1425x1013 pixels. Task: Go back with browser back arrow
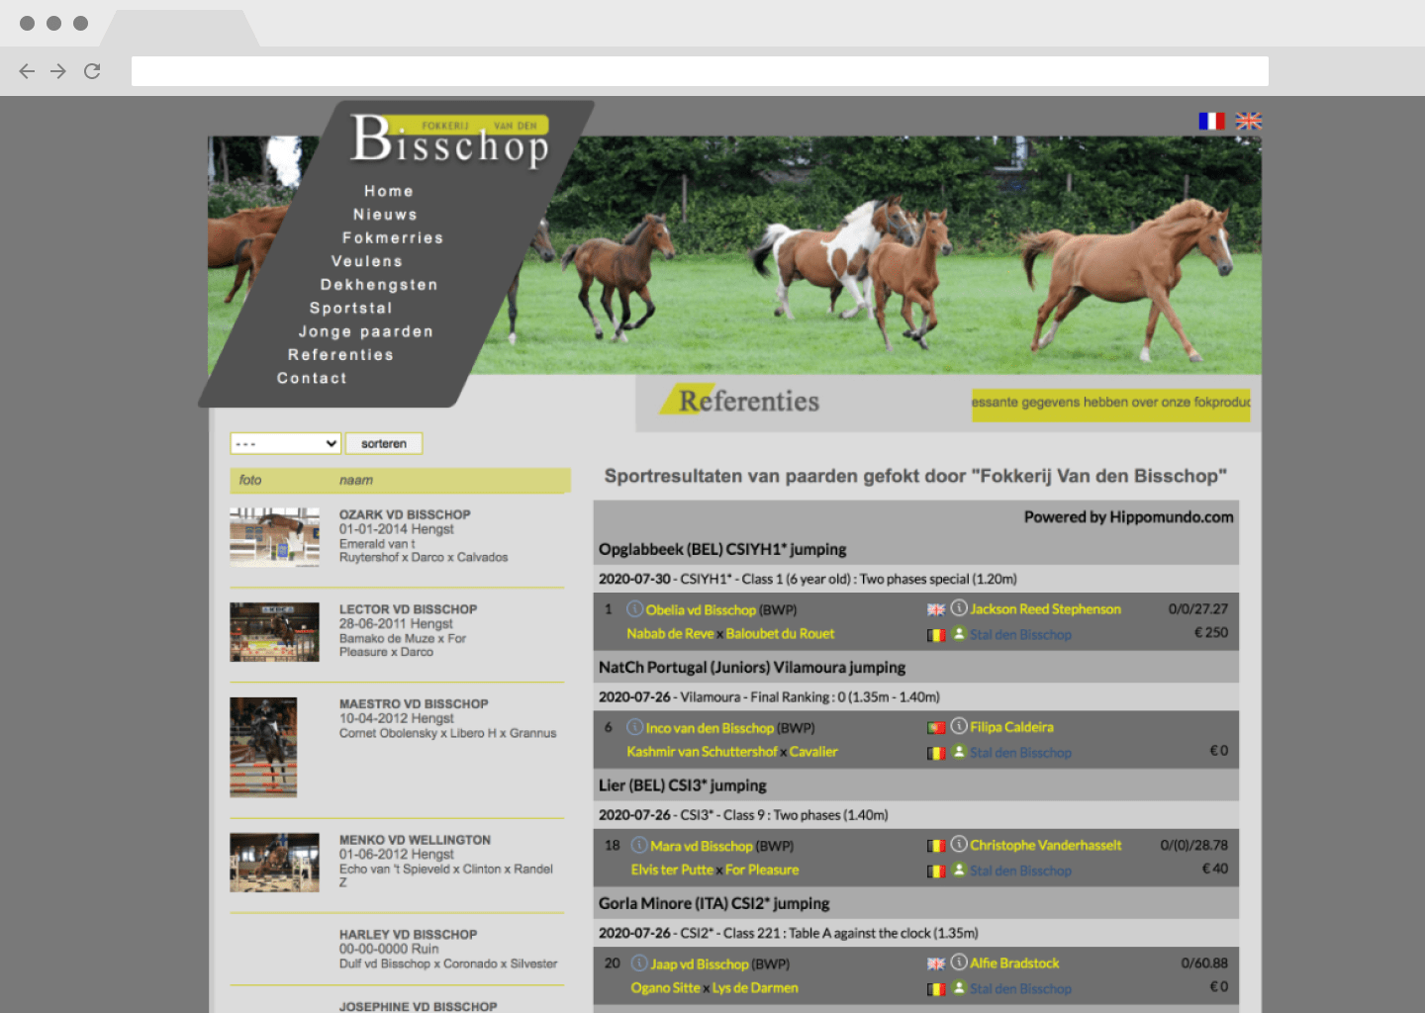[x=27, y=71]
